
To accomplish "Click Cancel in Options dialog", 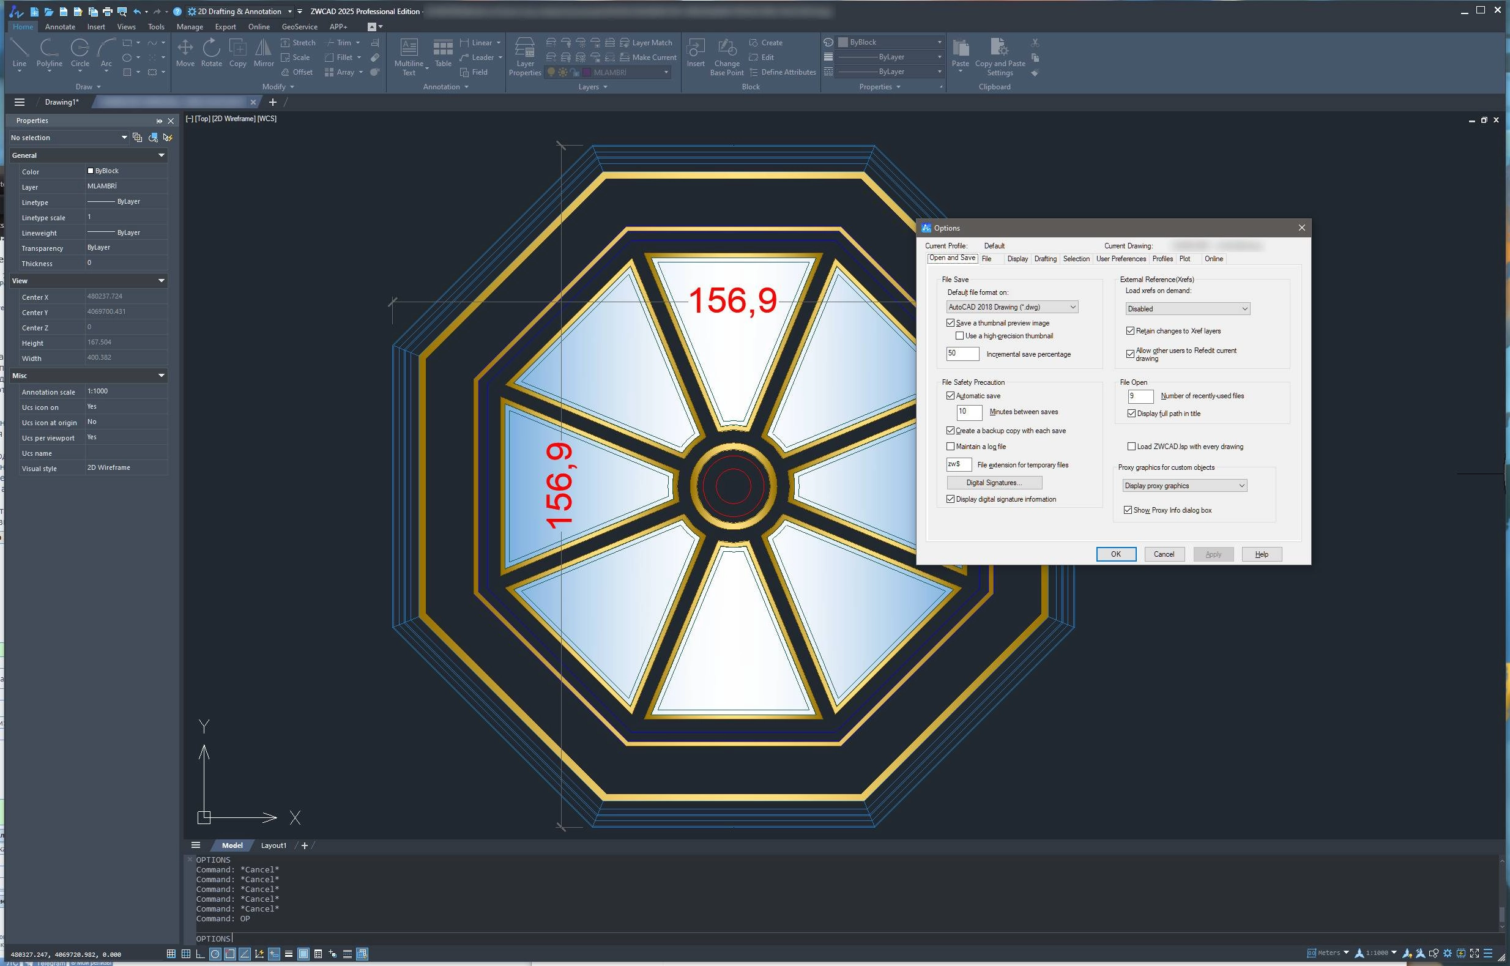I will (1164, 554).
